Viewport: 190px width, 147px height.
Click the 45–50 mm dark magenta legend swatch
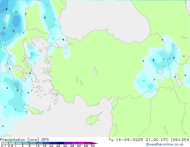tap(88, 143)
